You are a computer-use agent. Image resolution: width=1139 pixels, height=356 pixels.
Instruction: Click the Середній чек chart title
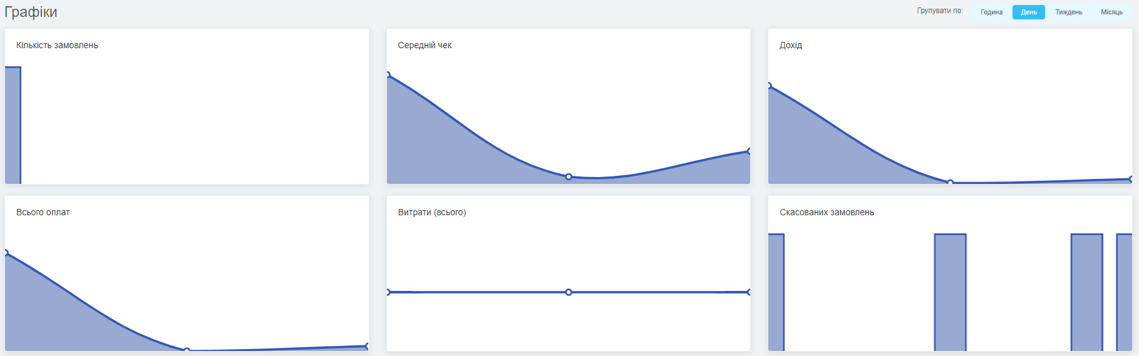click(x=425, y=45)
